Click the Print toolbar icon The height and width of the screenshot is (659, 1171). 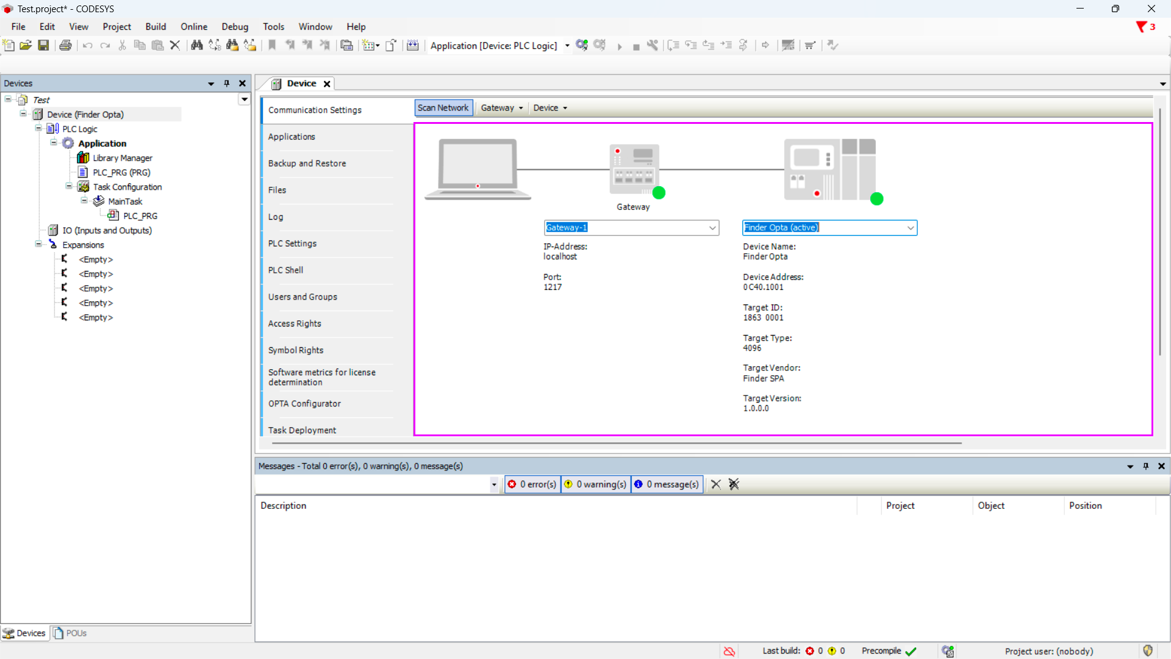click(65, 45)
